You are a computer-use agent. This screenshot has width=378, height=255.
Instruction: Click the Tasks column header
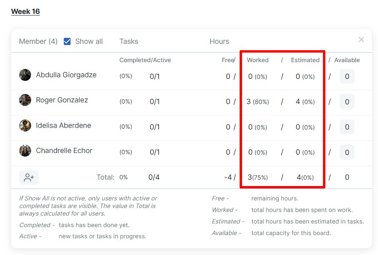129,41
